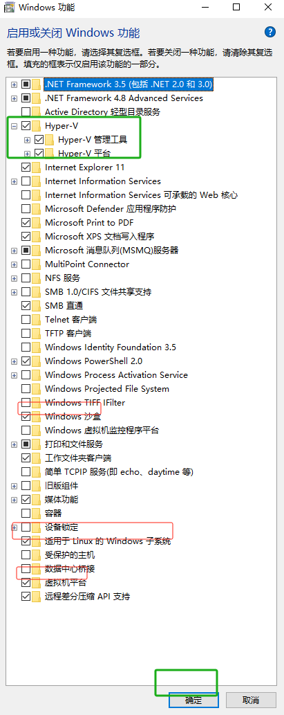This screenshot has width=284, height=715.
Task: Click the 容器 folder icon
Action: pyautogui.click(x=37, y=513)
